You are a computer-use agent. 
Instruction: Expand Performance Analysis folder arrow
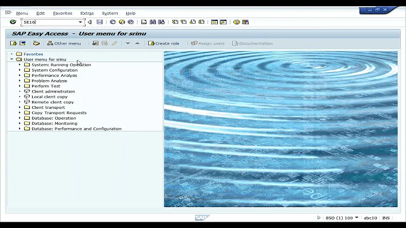point(20,76)
